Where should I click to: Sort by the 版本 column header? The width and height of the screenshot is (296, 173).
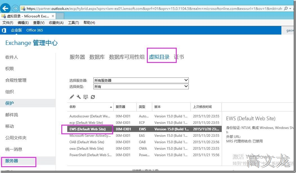(x=171, y=107)
